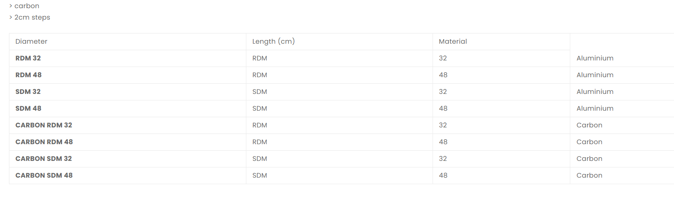Click the "2cm steps" bullet text
Image resolution: width=674 pixels, height=205 pixels.
tap(32, 18)
